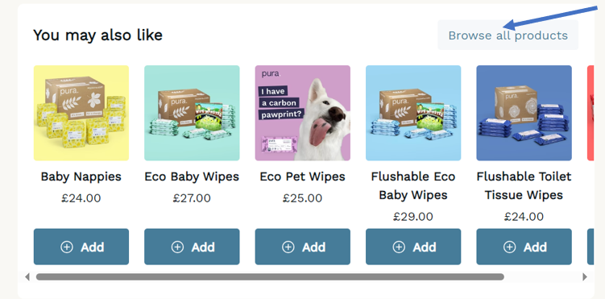605x299 pixels.
Task: View the Eco Pet Wipes dog image
Action: click(x=303, y=113)
